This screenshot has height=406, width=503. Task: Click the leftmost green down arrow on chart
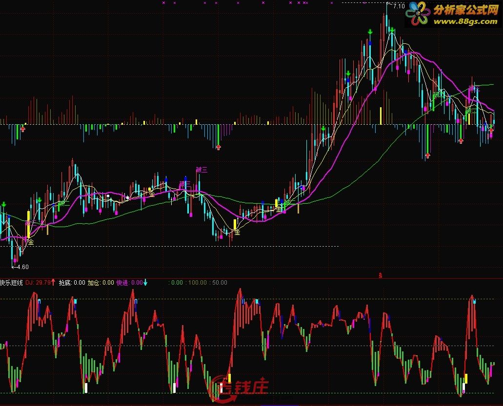tap(4, 204)
